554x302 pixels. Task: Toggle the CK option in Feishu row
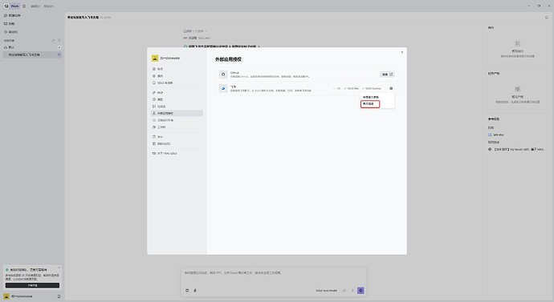(336, 88)
